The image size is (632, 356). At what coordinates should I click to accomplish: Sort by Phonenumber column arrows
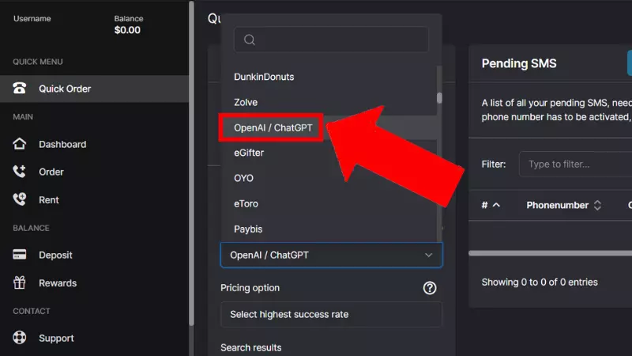click(597, 205)
